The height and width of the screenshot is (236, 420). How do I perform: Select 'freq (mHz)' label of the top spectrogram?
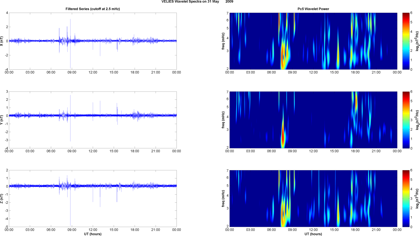223,41
